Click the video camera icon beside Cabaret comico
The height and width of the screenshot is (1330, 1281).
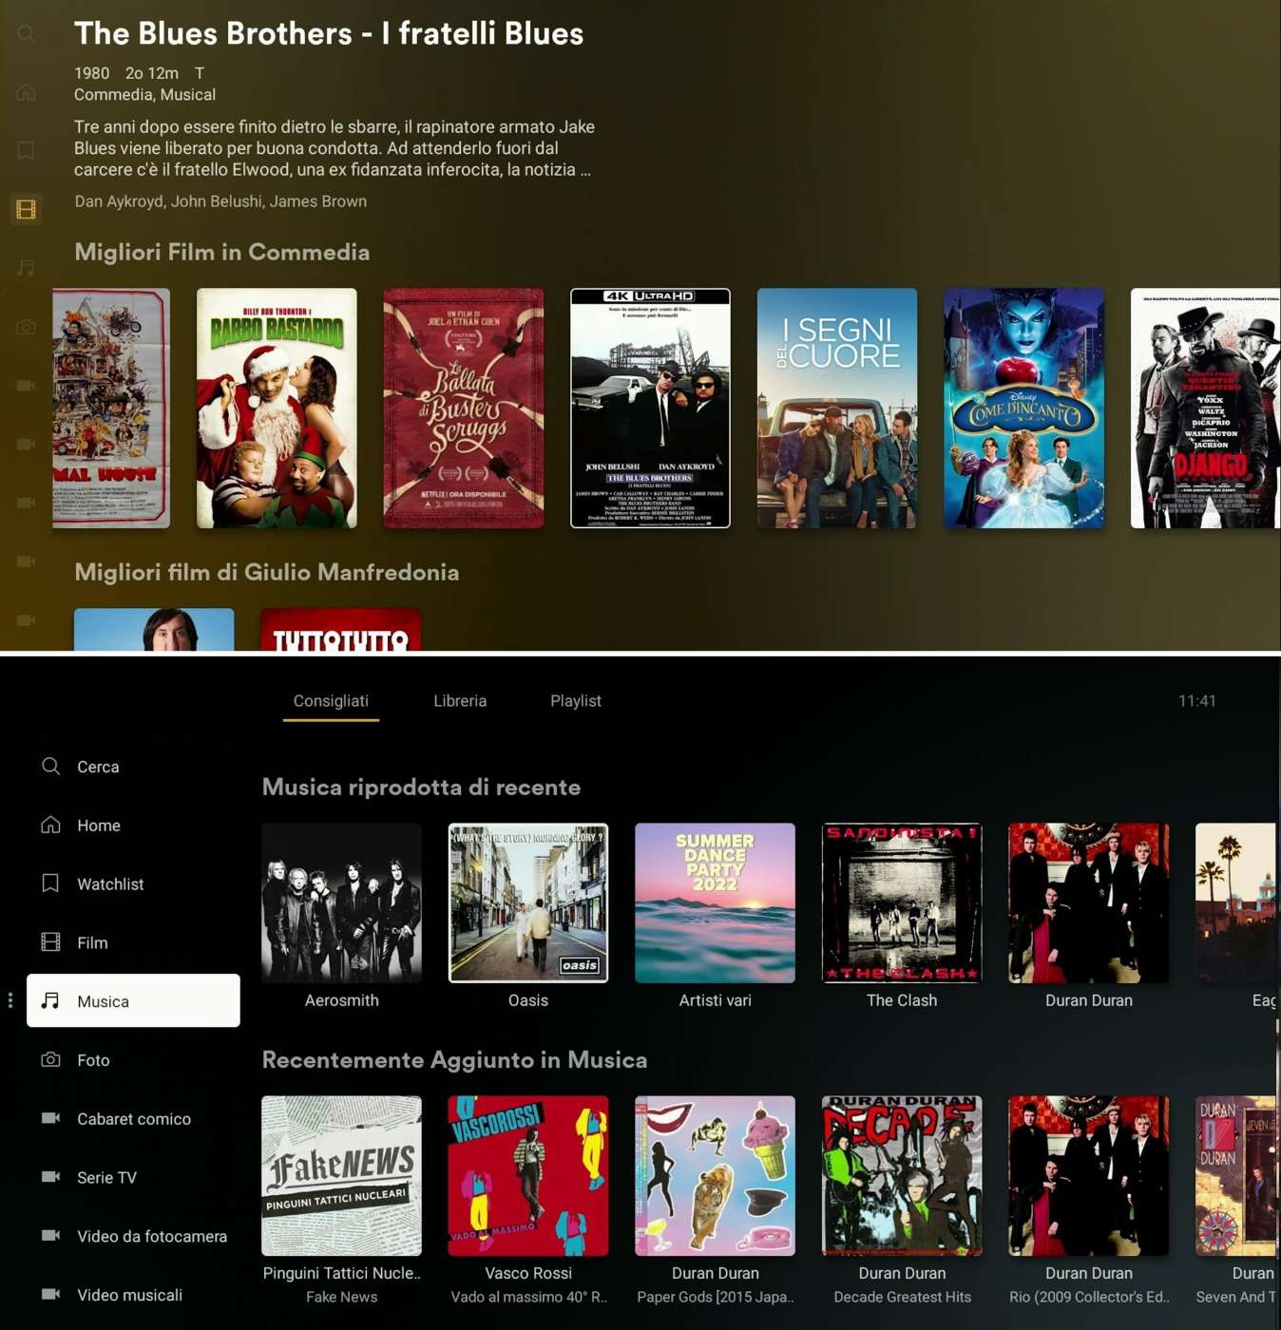(51, 1118)
